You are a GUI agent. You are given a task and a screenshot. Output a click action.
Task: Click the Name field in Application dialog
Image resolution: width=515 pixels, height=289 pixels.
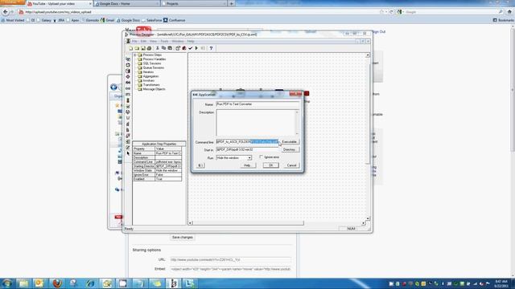tap(257, 104)
